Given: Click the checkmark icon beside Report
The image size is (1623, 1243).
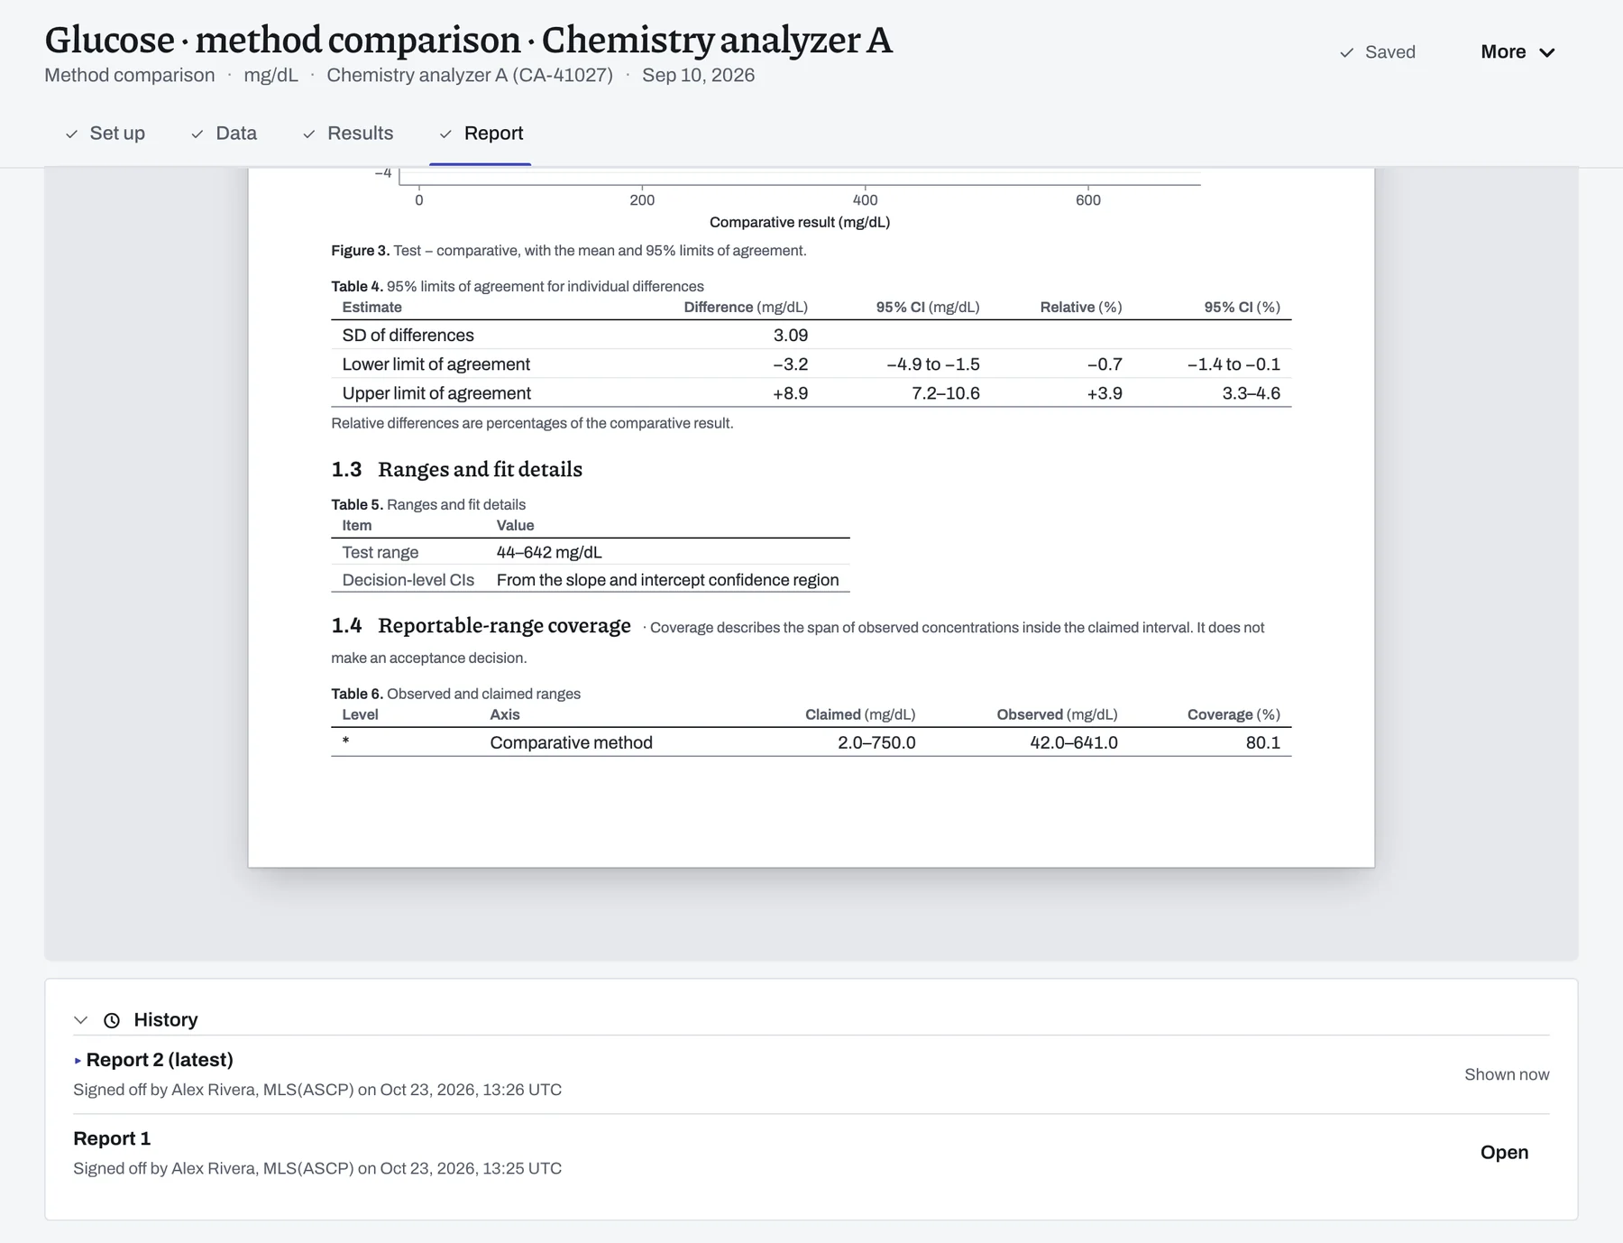Looking at the screenshot, I should (445, 134).
